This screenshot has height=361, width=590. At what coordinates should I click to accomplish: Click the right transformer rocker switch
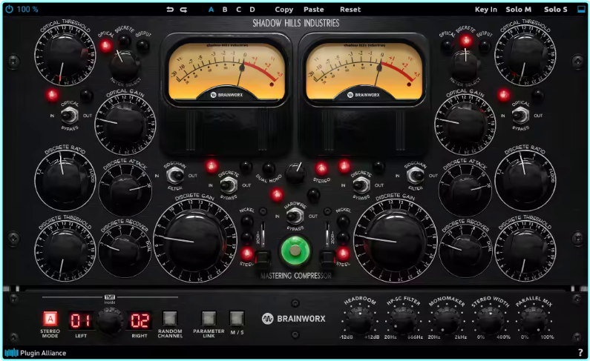pyautogui.click(x=328, y=257)
